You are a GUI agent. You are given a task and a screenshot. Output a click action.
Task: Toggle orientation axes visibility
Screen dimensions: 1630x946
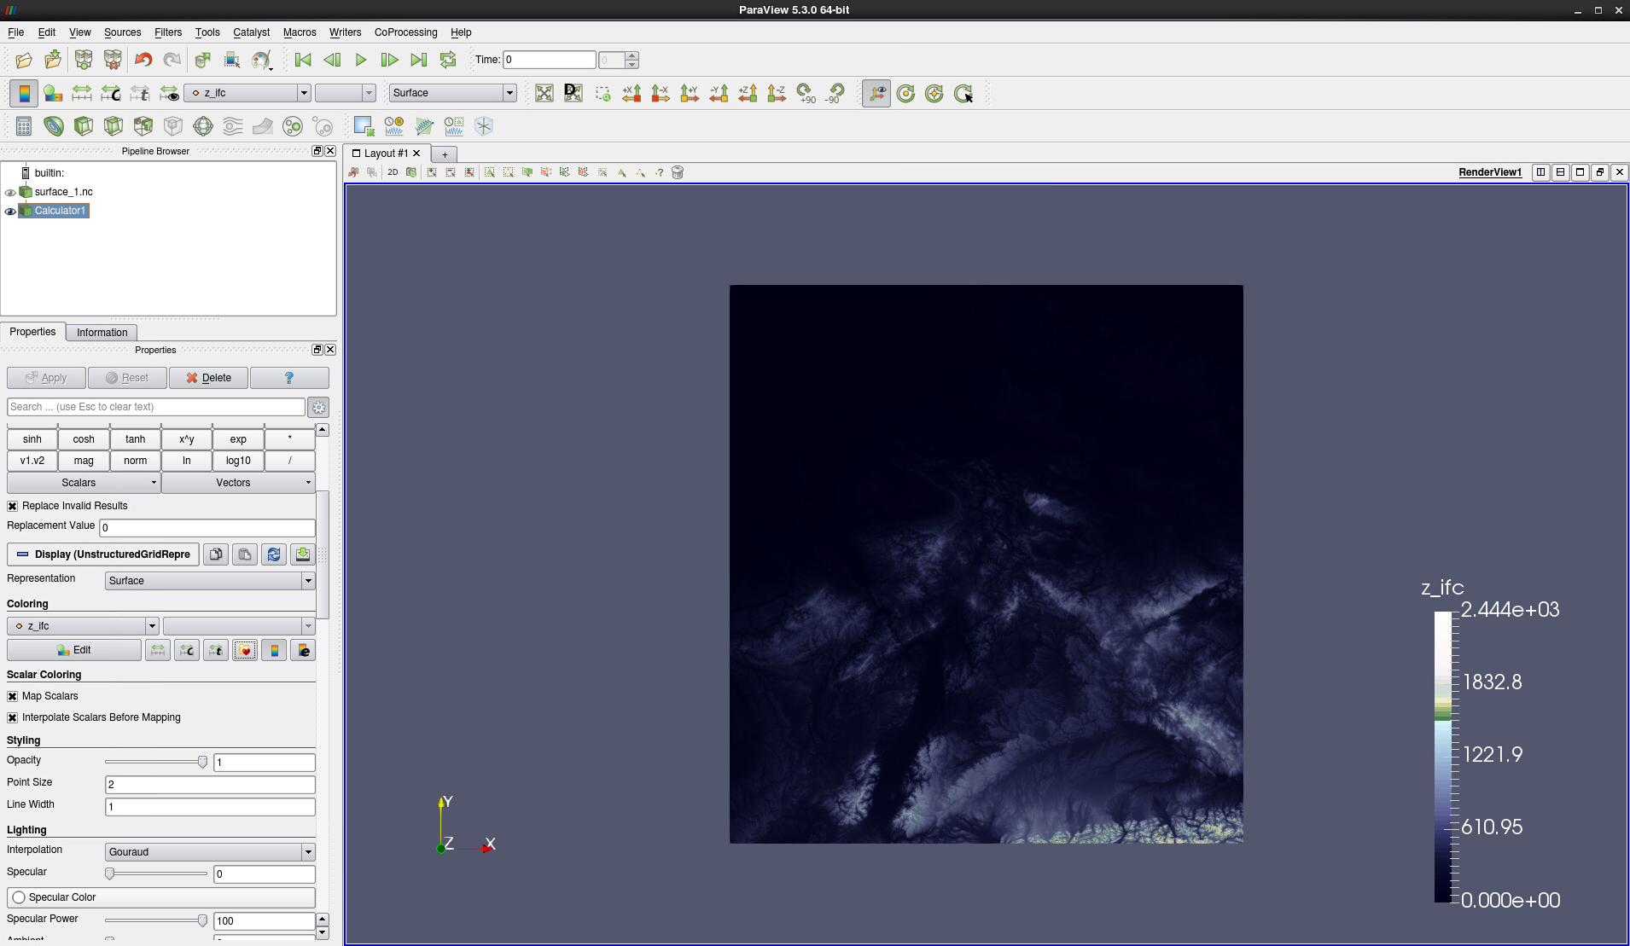coord(876,93)
